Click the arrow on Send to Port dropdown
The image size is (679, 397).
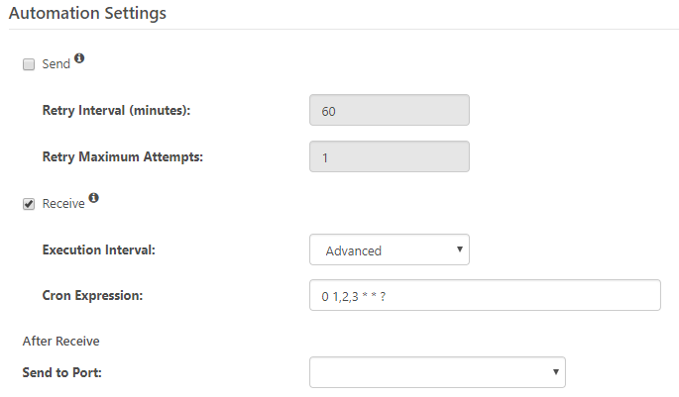pyautogui.click(x=556, y=372)
